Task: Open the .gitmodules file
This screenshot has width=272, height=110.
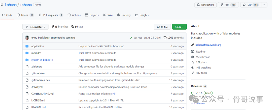Action: (38, 73)
